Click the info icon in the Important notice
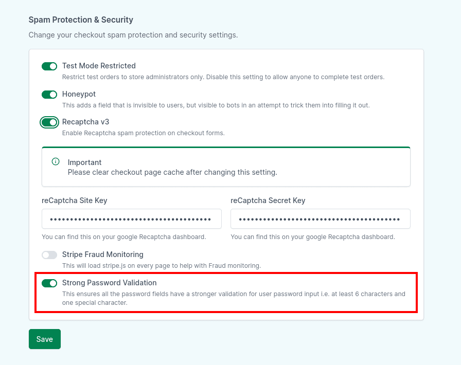The height and width of the screenshot is (365, 461). (56, 161)
